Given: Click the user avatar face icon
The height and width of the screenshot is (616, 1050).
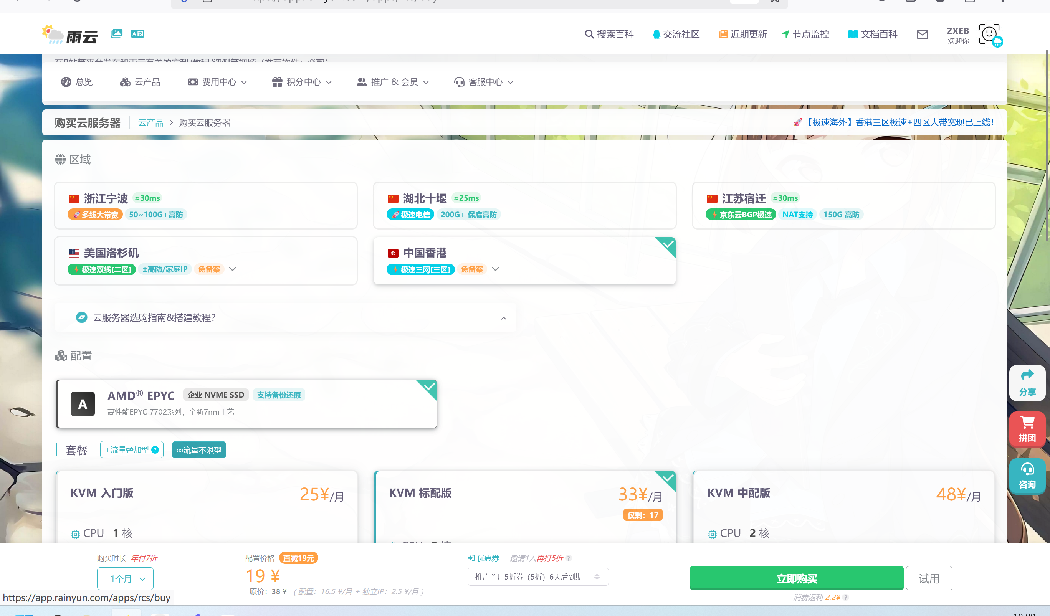Looking at the screenshot, I should [x=990, y=34].
